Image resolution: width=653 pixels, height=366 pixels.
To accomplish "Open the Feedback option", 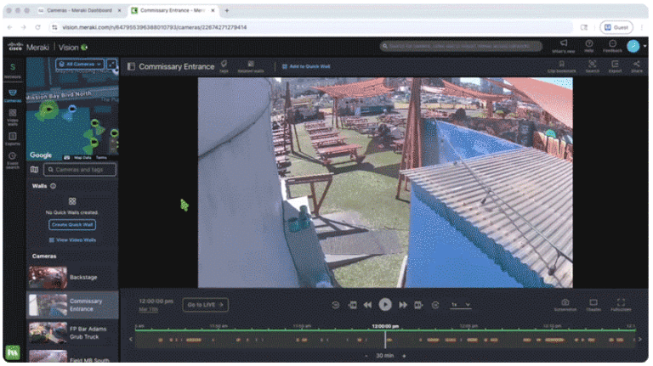I will point(612,46).
